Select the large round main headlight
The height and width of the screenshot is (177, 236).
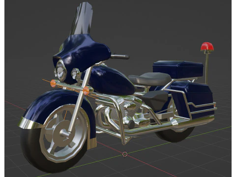tap(61, 71)
